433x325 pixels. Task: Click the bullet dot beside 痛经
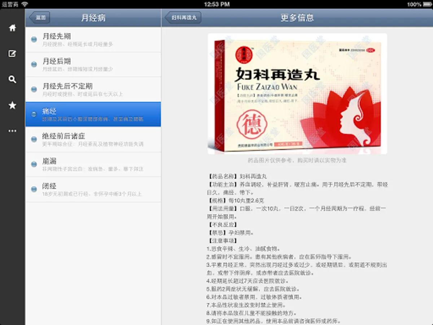pyautogui.click(x=34, y=114)
